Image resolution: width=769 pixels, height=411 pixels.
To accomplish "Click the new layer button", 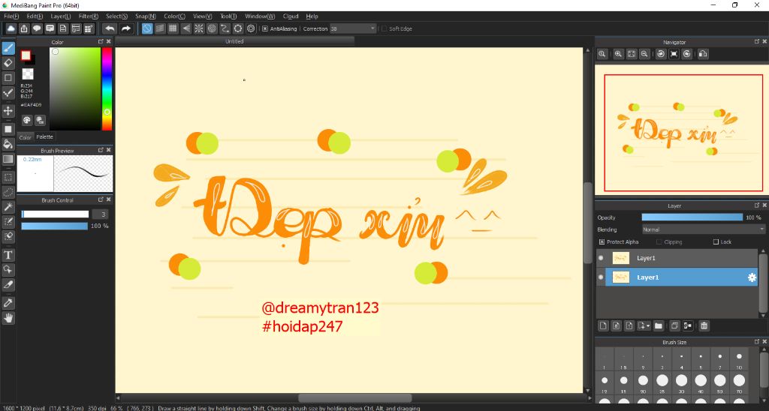I will 603,325.
